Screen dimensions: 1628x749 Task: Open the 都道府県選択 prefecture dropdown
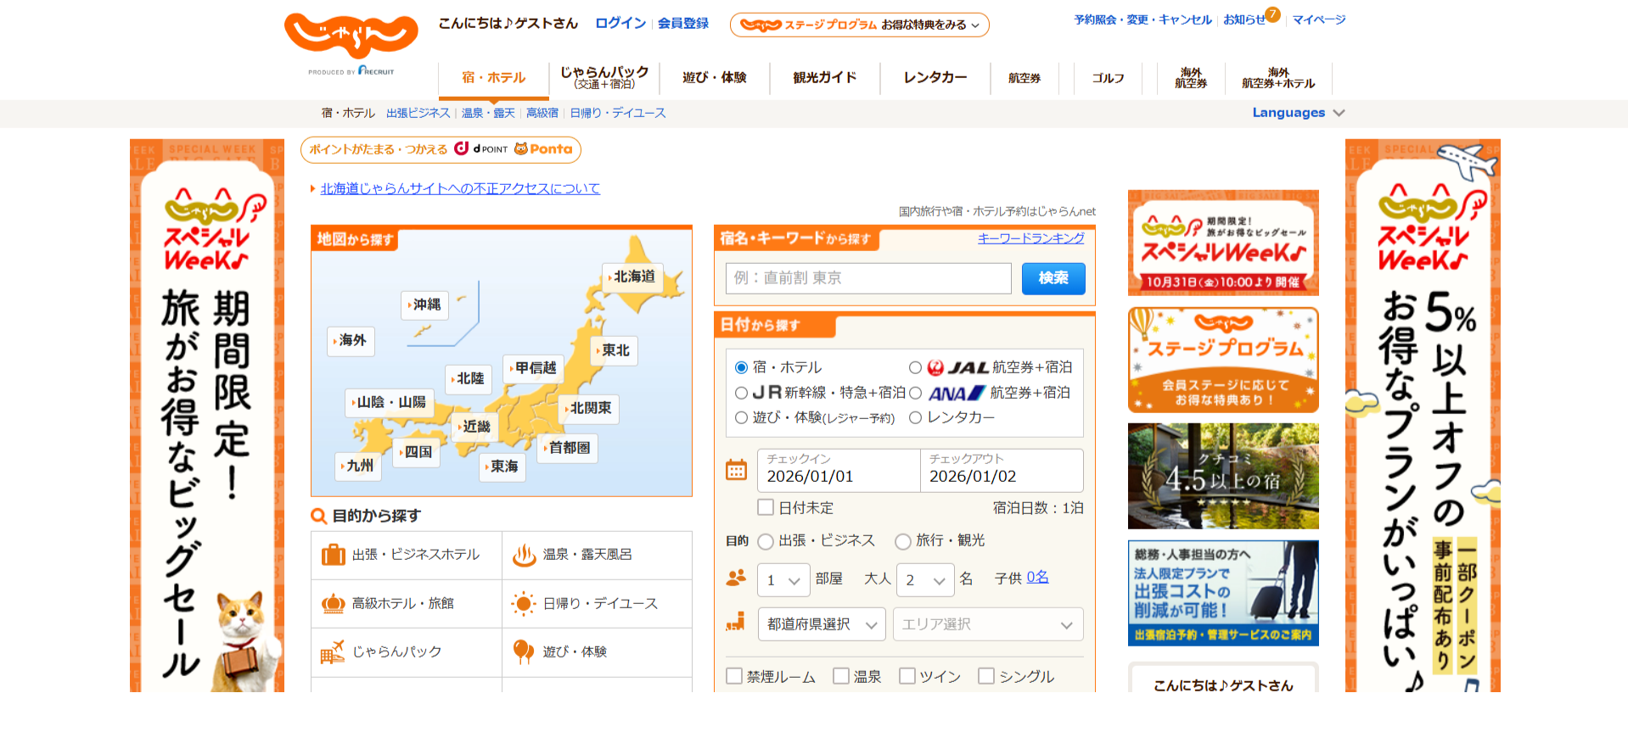821,624
